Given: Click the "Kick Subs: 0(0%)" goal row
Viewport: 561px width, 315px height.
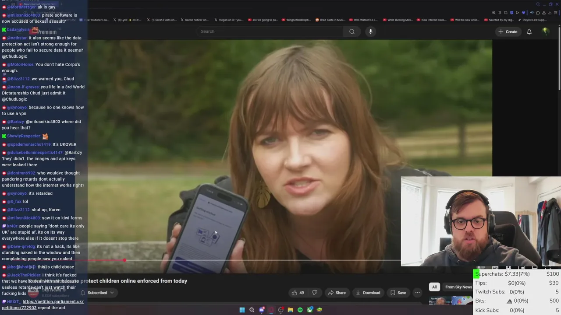Looking at the screenshot, I should tap(517, 310).
